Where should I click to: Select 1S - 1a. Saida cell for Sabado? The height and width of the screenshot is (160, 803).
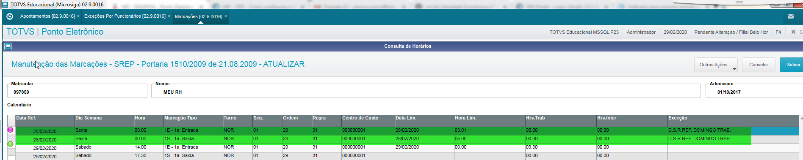click(193, 156)
